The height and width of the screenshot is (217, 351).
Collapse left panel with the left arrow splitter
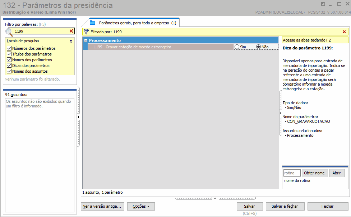pos(78,117)
